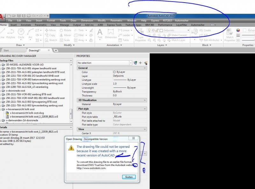Image resolution: width=255 pixels, height=189 pixels.
Task: Toggle Defpoints layer on/off lightbulb
Action: pyautogui.click(x=149, y=30)
